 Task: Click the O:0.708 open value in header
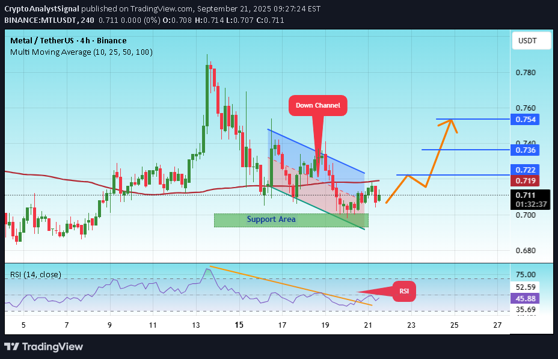tap(177, 20)
